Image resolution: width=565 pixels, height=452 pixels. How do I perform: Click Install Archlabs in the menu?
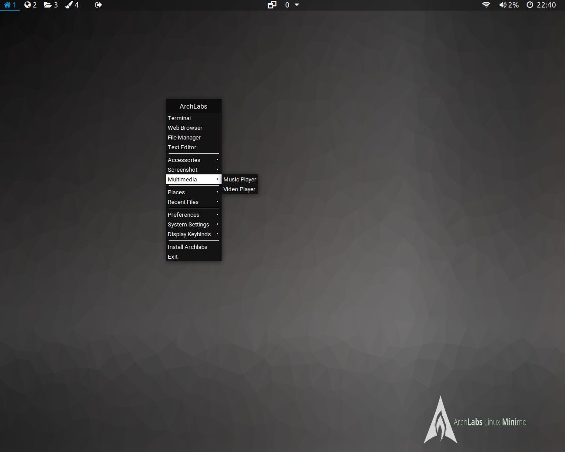pos(187,247)
